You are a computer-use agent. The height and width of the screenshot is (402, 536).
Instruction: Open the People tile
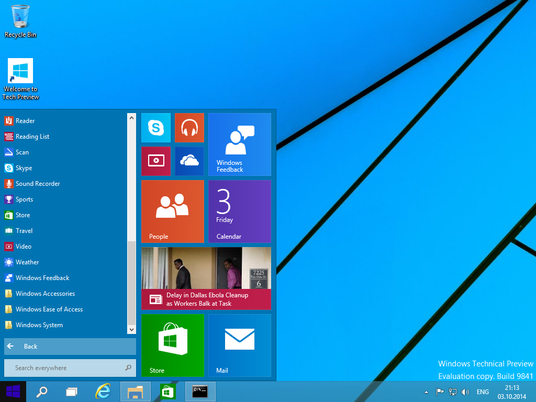pos(173,211)
